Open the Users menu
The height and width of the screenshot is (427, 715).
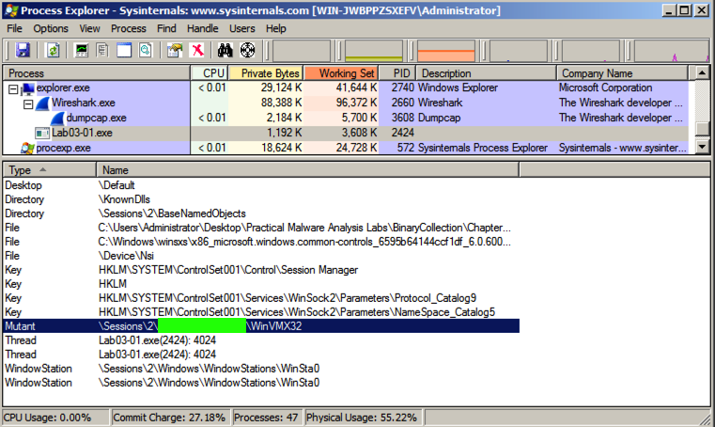point(242,28)
